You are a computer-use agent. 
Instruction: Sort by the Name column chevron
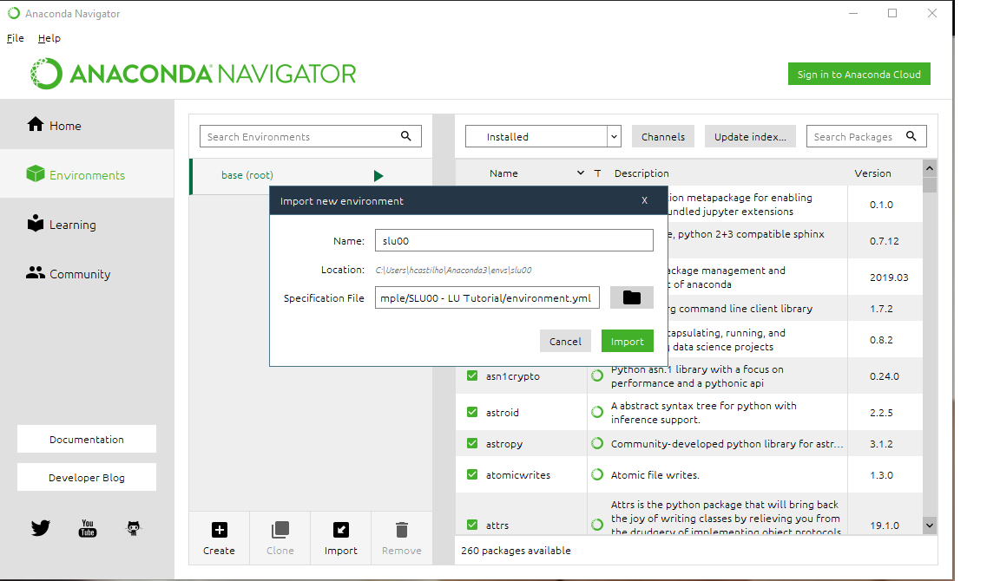(x=581, y=173)
